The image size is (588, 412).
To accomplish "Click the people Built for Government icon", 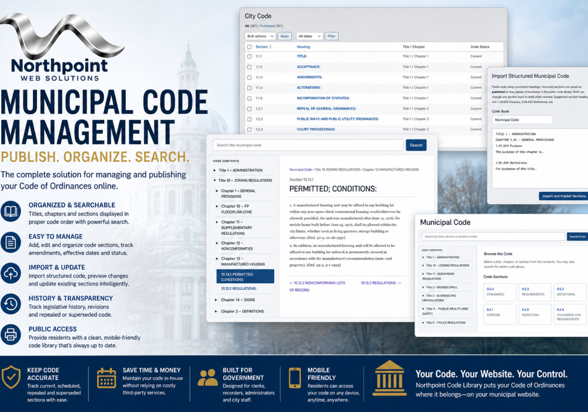I will (x=208, y=377).
